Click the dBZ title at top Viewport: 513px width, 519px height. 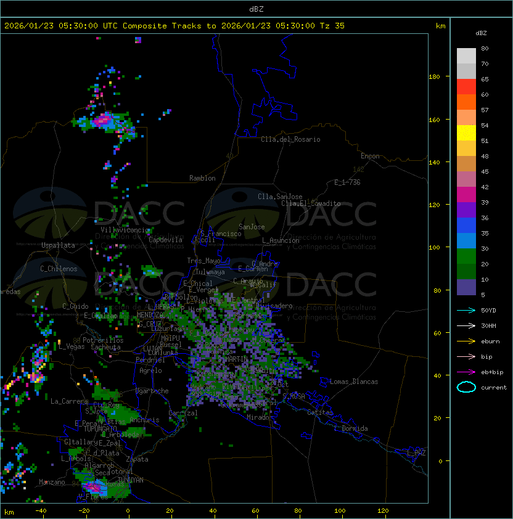[256, 9]
